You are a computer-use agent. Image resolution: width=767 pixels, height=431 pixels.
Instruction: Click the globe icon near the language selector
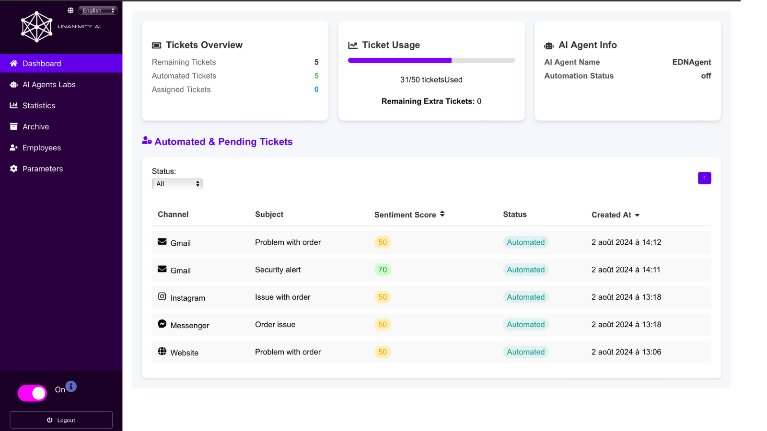pyautogui.click(x=71, y=10)
